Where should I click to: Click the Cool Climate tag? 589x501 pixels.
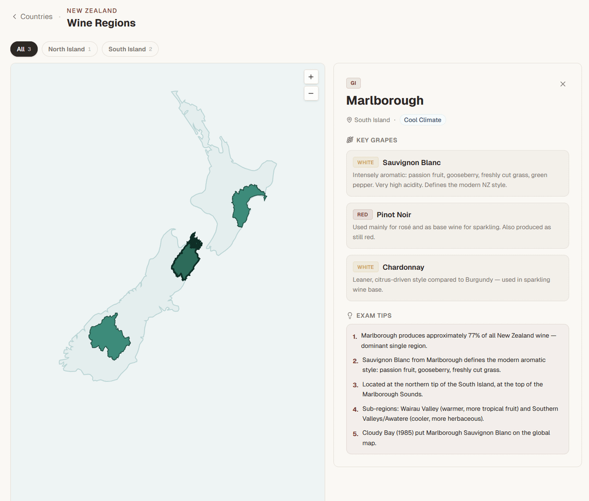coord(422,120)
